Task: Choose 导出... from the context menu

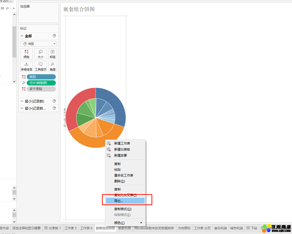Action: 125,201
